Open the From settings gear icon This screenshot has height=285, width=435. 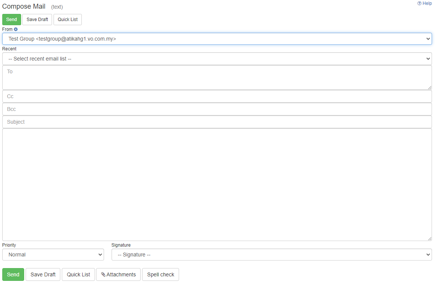pos(16,29)
